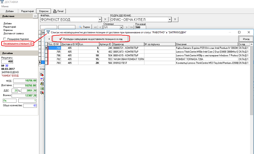Click Опресни in the Действия panel

point(8,30)
